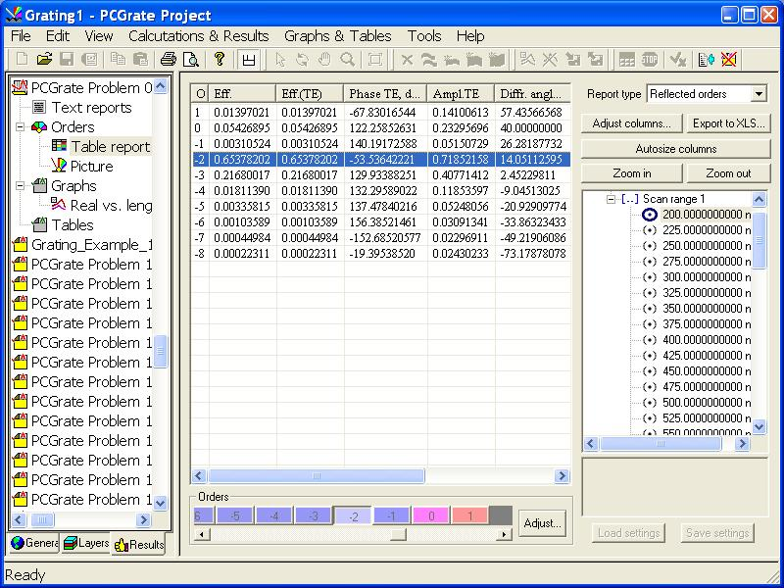Open the Report type dropdown
The image size is (784, 588).
tap(759, 94)
